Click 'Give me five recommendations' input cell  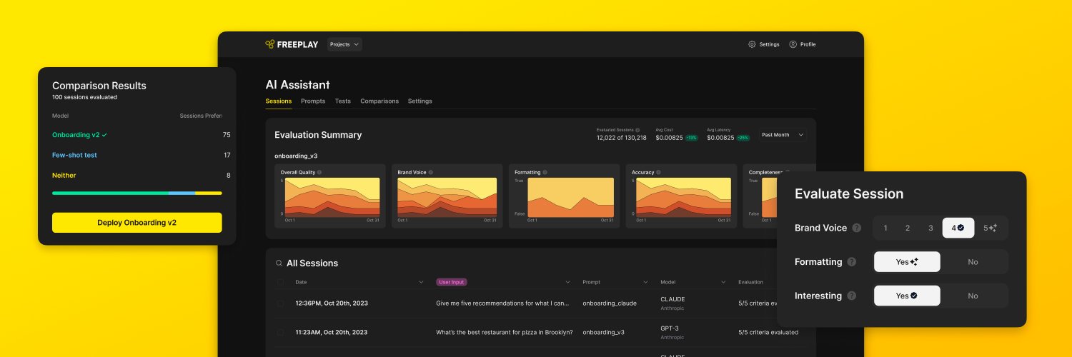point(503,303)
